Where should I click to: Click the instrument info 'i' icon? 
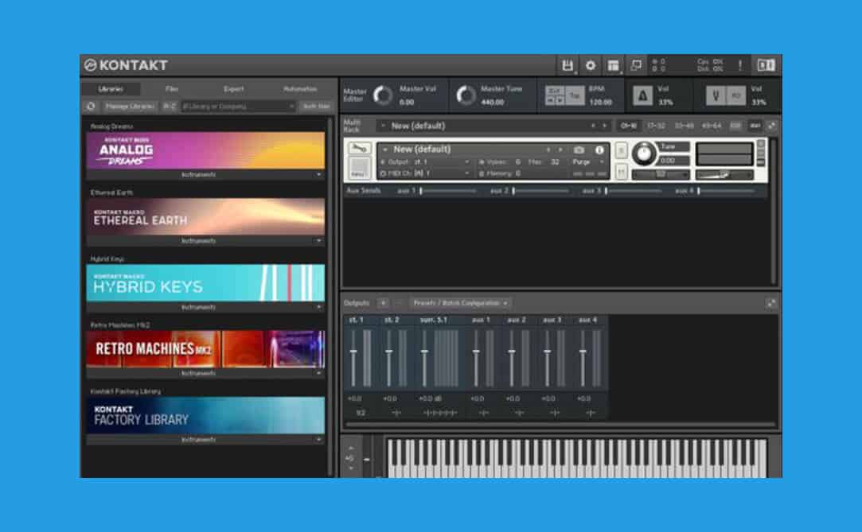599,150
